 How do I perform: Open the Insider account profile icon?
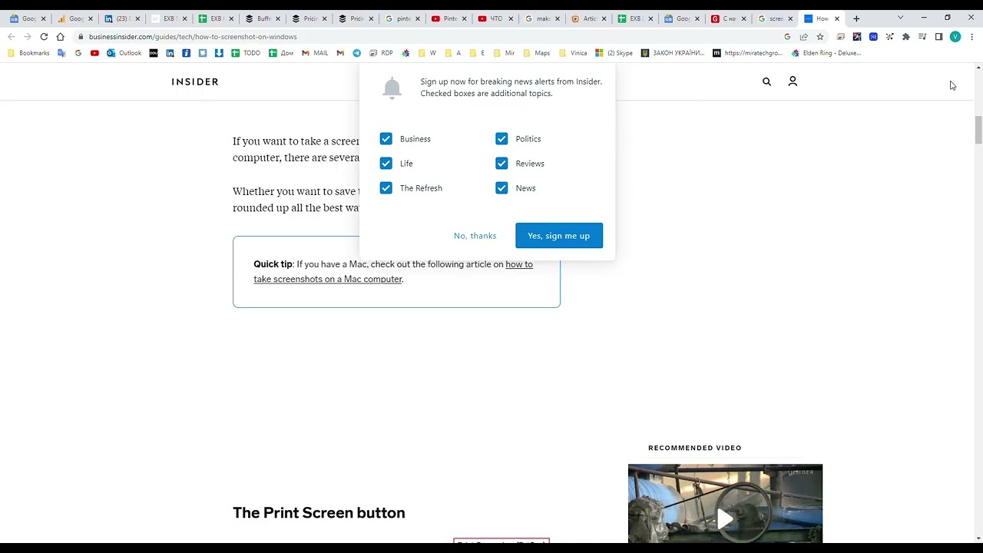point(793,81)
